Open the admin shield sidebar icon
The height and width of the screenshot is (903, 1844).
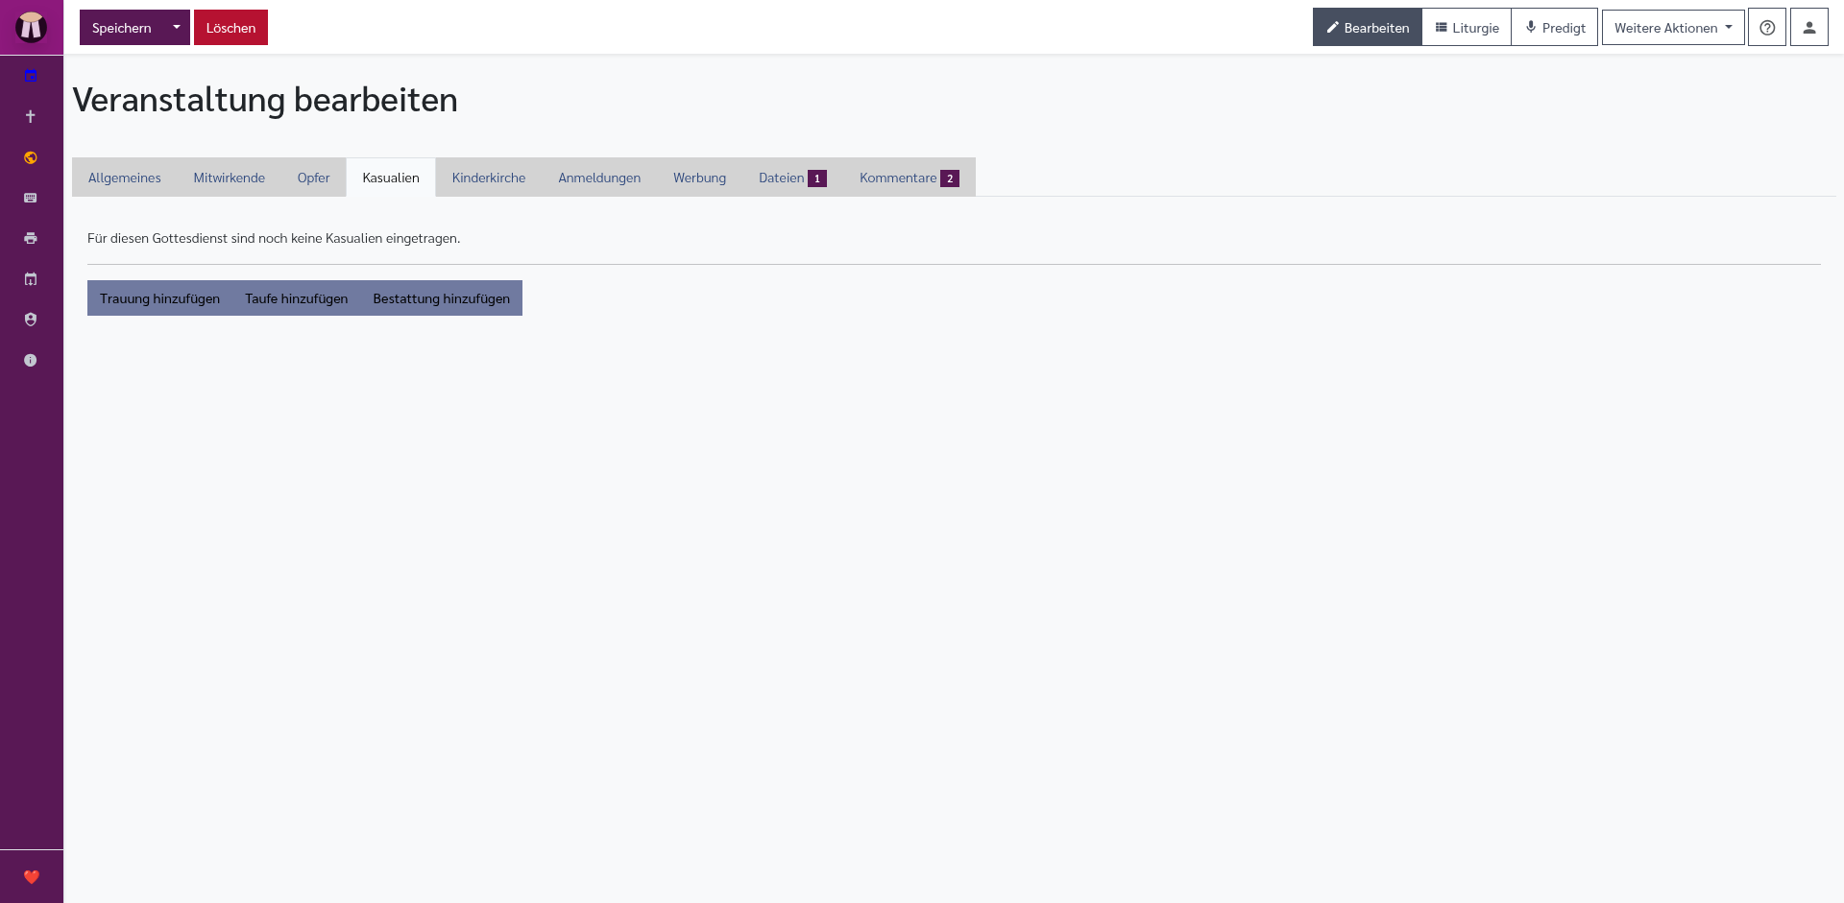coord(31,320)
